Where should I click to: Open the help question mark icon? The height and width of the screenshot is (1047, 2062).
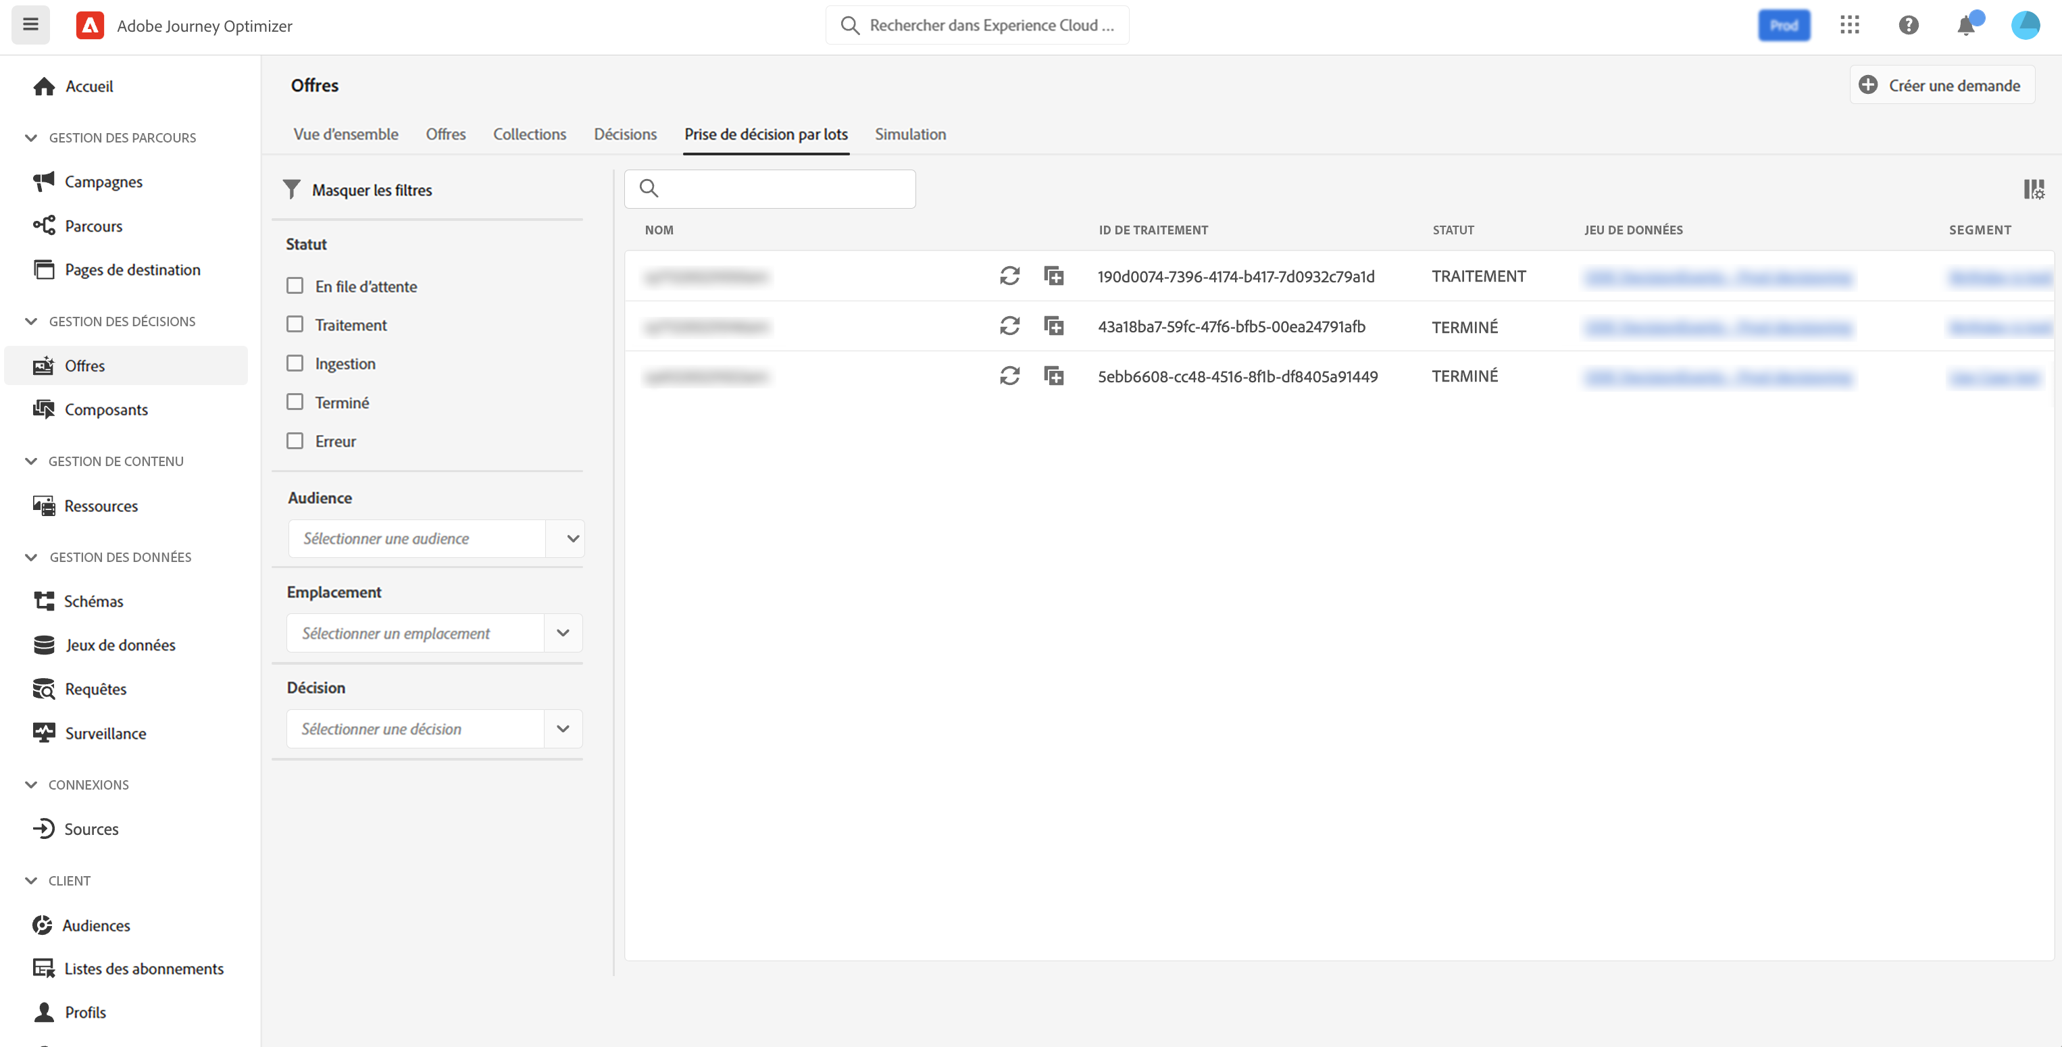(x=1909, y=25)
